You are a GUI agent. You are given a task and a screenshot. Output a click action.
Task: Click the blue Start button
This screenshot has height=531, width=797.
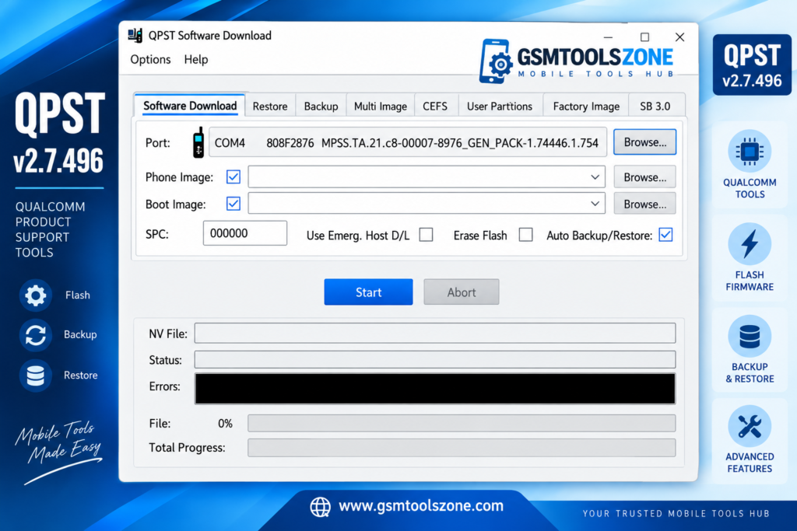click(368, 292)
